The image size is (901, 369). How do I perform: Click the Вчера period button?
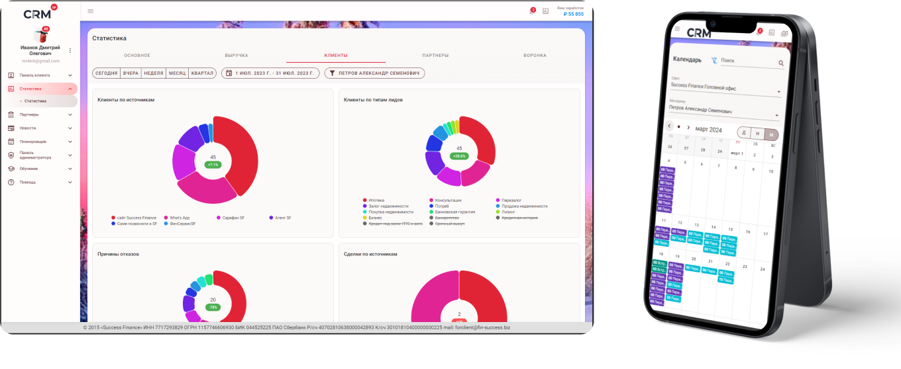[131, 73]
